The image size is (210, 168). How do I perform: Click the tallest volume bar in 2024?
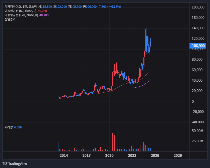point(141,140)
